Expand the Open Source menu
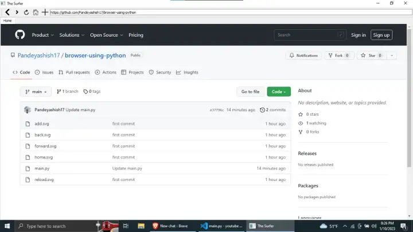Image resolution: width=413 pixels, height=232 pixels. pos(107,35)
